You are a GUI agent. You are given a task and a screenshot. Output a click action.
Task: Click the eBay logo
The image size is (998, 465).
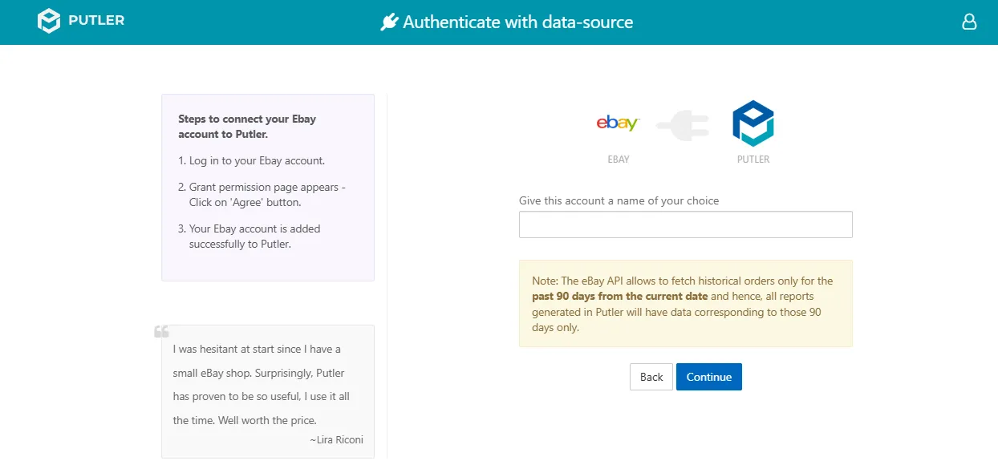tap(618, 123)
